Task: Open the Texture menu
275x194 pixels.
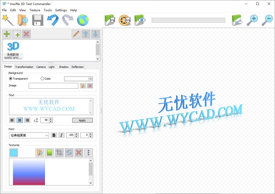Action: 35,10
